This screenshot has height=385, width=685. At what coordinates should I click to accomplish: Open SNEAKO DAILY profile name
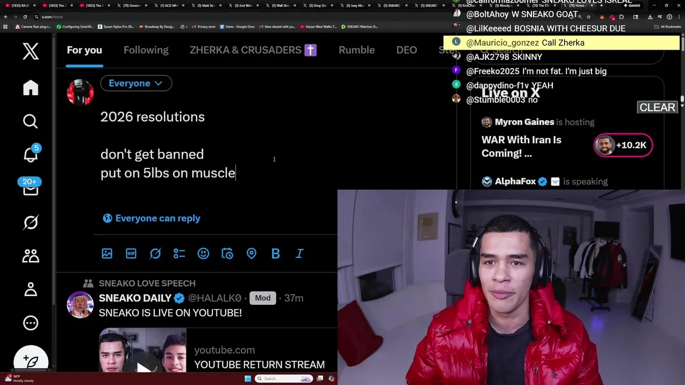(135, 298)
